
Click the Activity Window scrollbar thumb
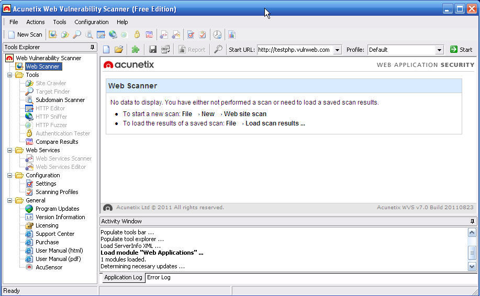[472, 253]
